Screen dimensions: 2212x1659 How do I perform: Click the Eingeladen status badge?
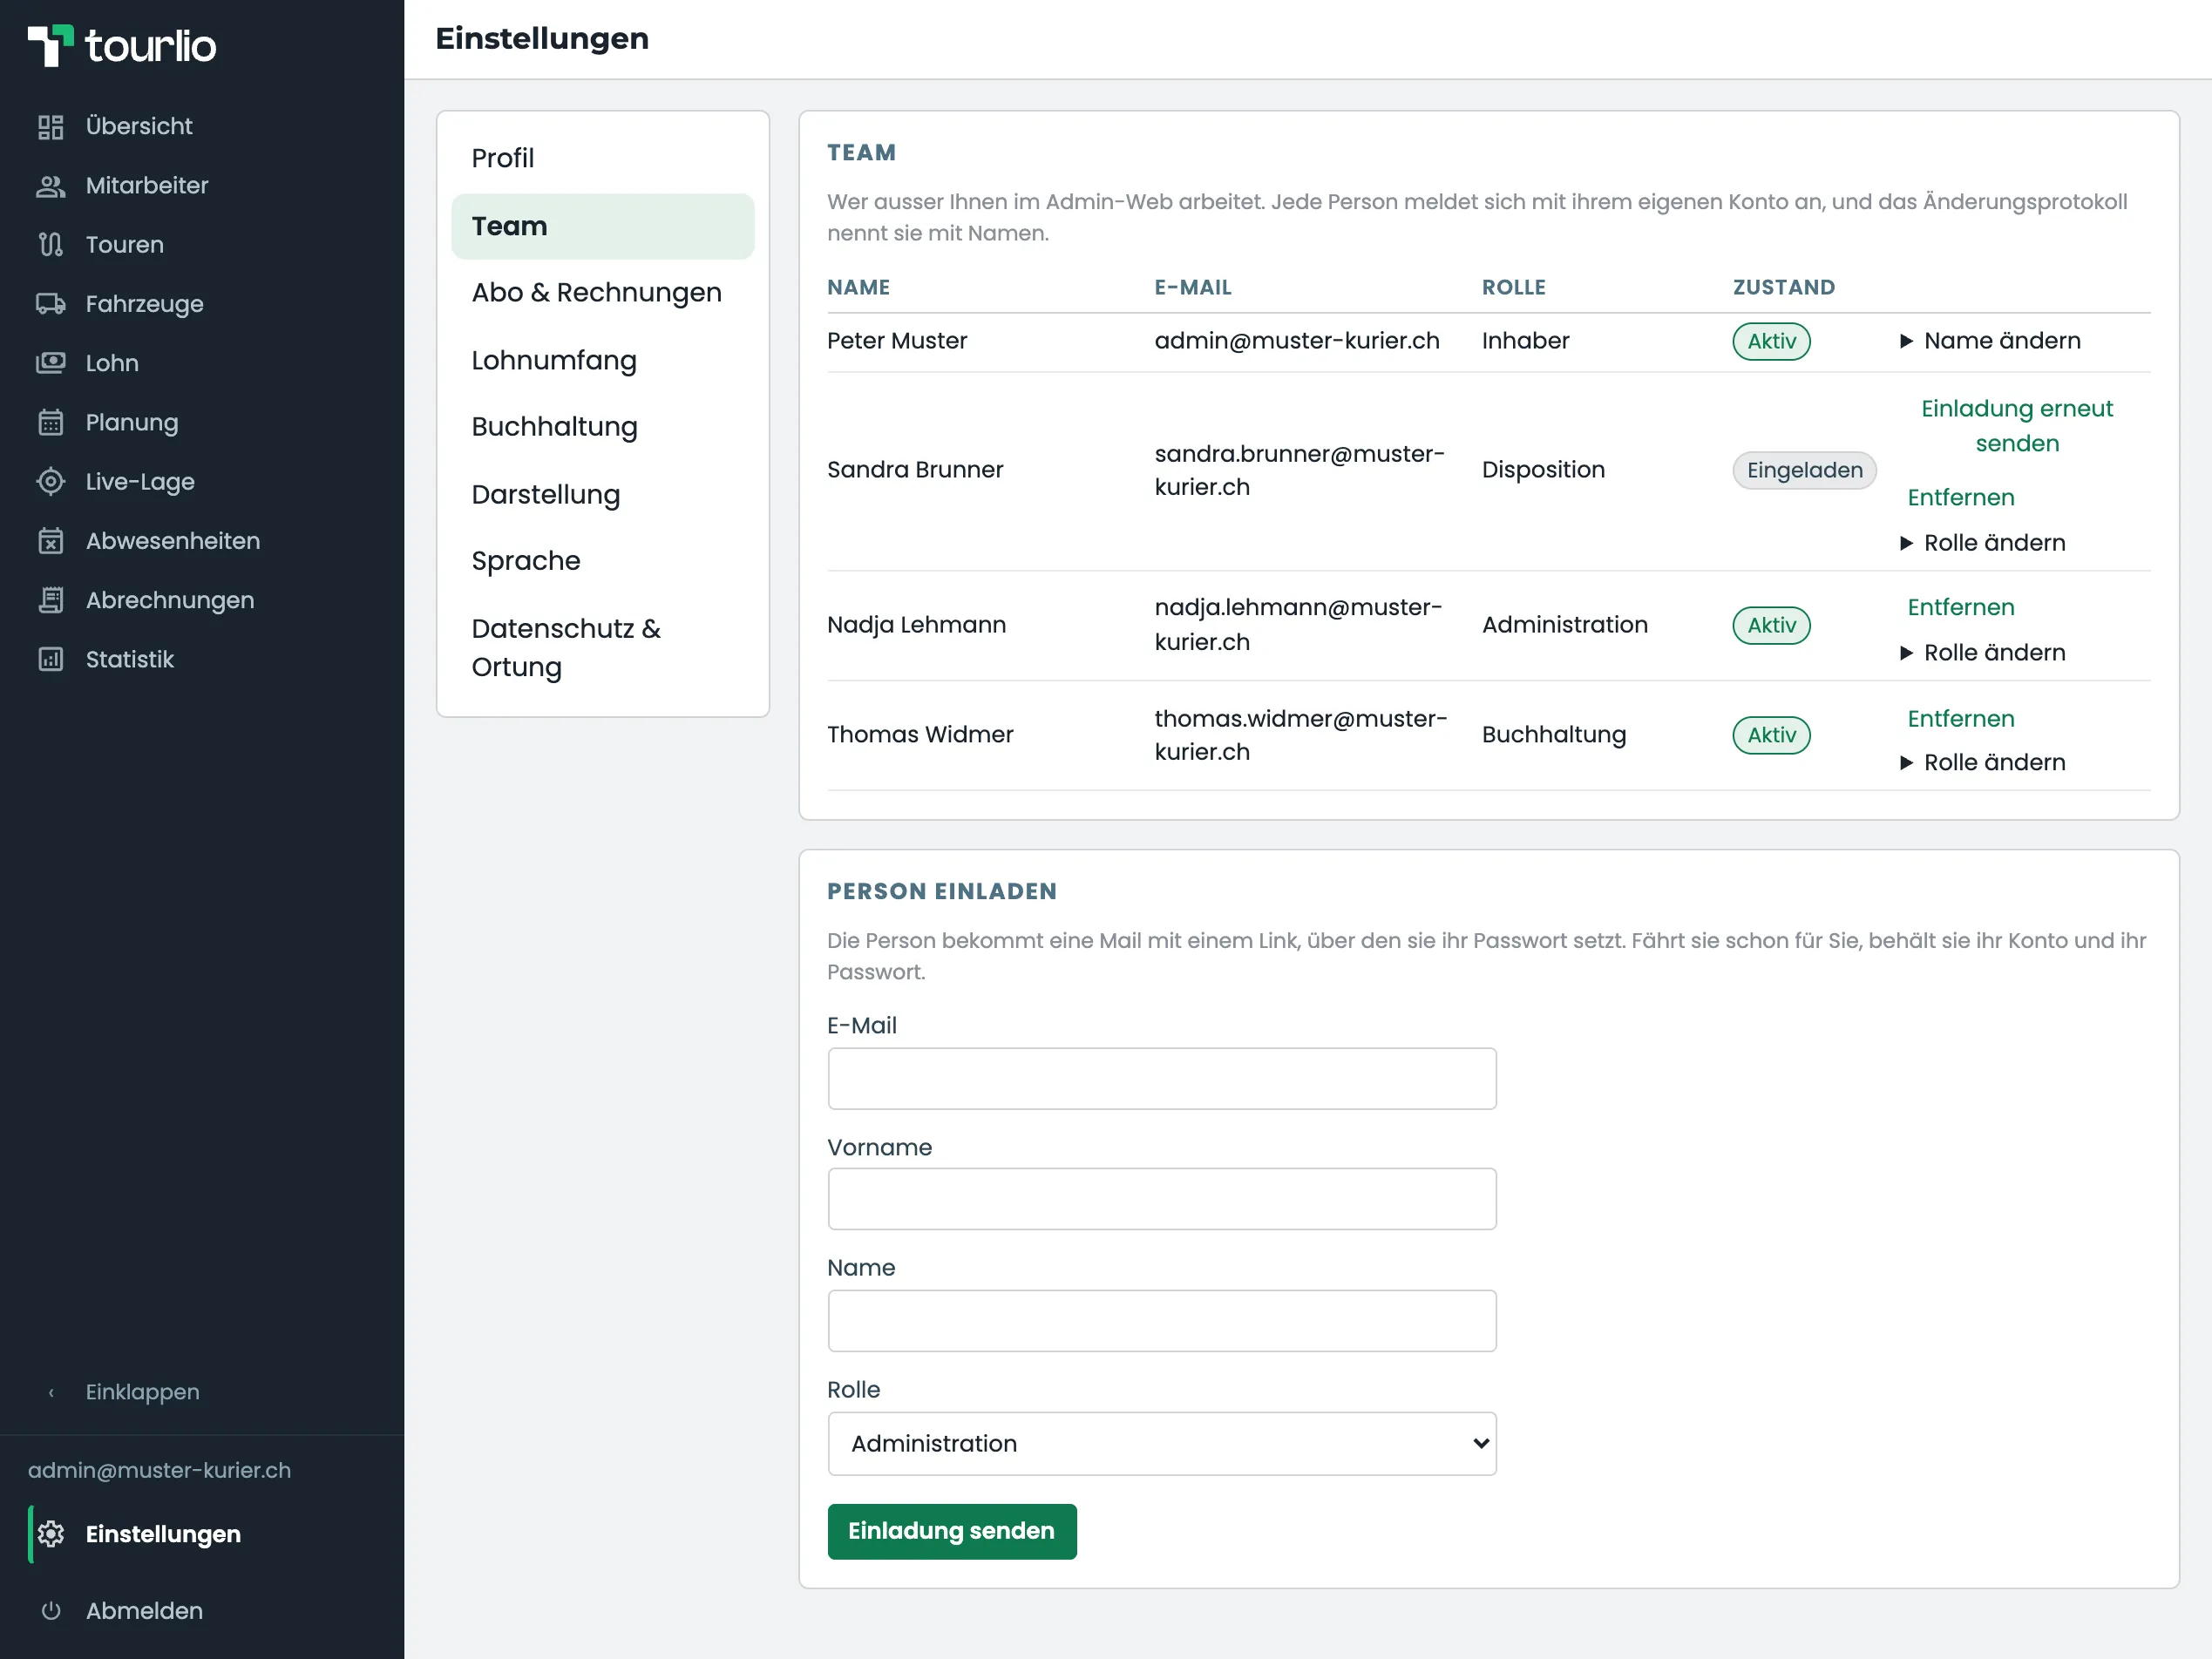(x=1805, y=470)
